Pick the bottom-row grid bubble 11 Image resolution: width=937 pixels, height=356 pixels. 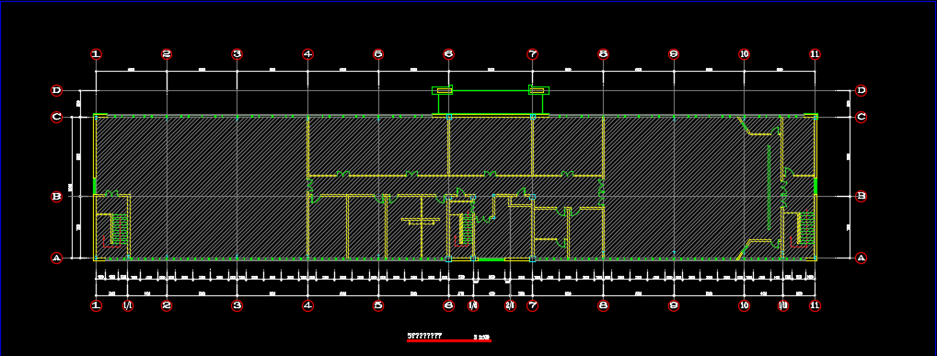click(816, 305)
